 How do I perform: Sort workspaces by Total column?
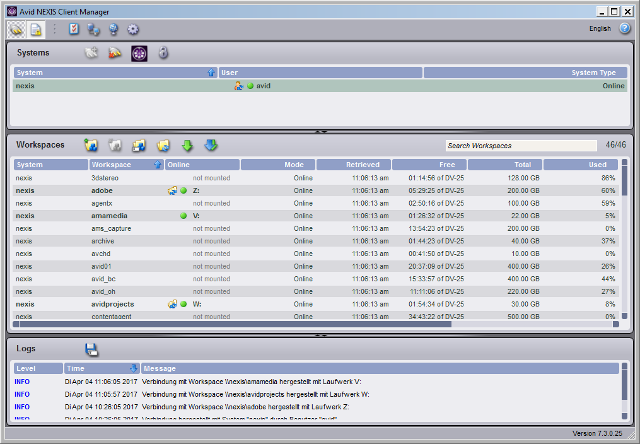[x=505, y=165]
